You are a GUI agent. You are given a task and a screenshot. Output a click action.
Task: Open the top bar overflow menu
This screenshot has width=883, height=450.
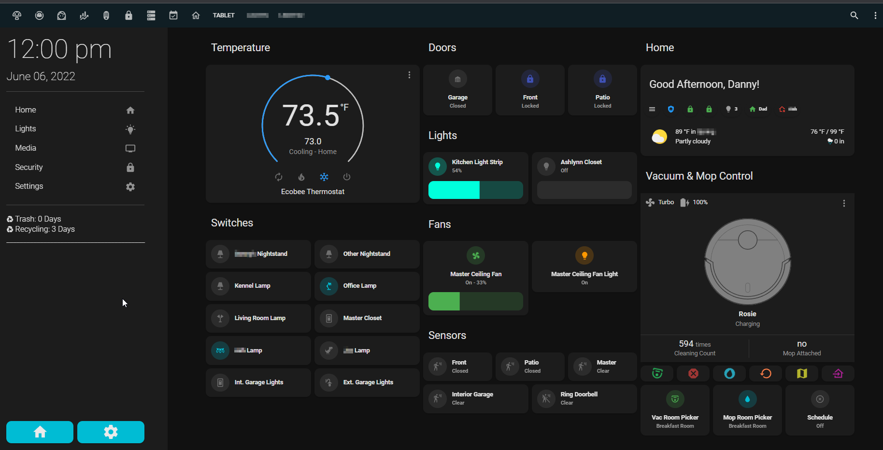(875, 15)
